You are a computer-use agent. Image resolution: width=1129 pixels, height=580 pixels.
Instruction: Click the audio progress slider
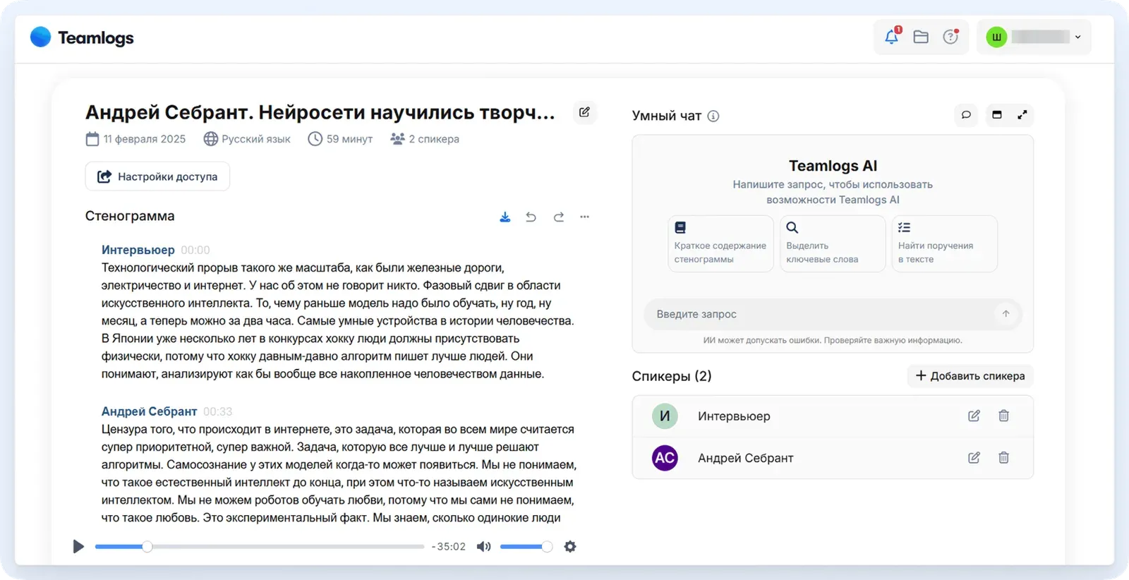(x=260, y=546)
